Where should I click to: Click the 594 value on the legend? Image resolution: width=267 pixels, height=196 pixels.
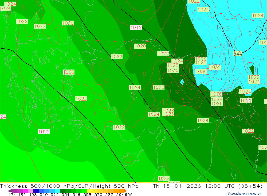click(x=120, y=194)
